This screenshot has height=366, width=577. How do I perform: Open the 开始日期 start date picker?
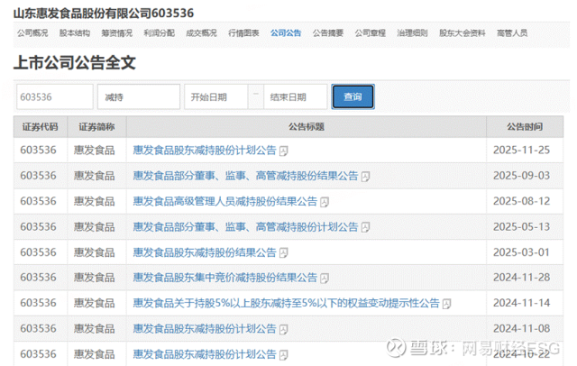pyautogui.click(x=216, y=96)
